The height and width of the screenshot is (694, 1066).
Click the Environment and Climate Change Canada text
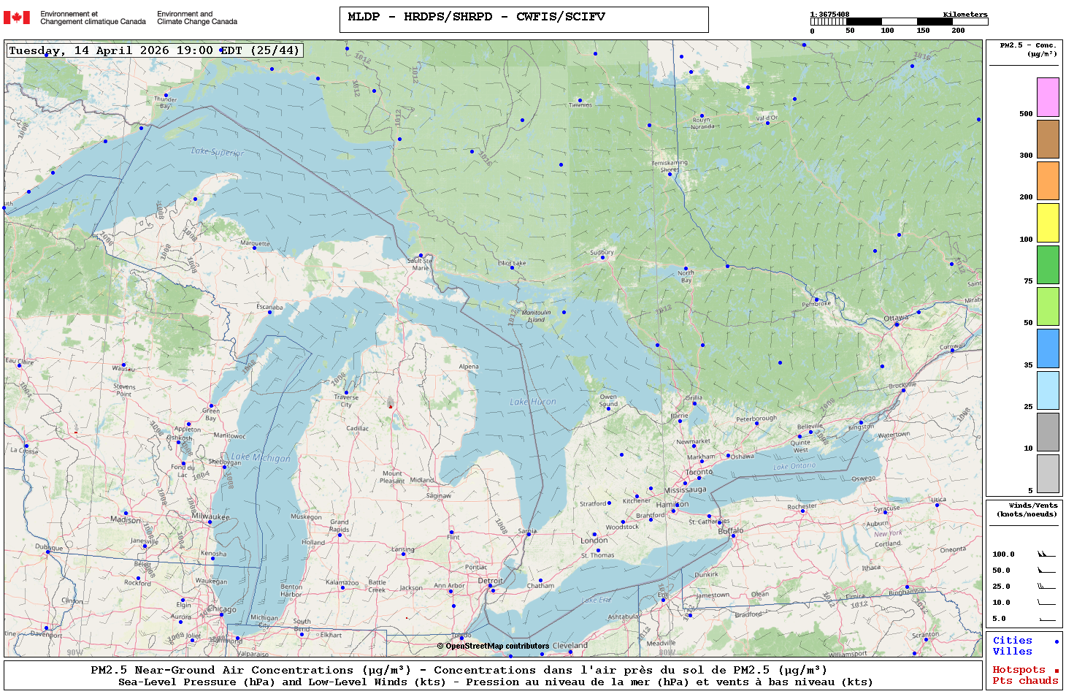point(197,18)
